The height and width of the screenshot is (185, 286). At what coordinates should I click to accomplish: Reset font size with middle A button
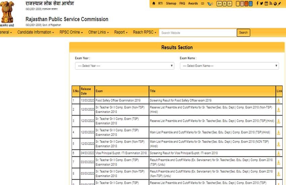224,4
